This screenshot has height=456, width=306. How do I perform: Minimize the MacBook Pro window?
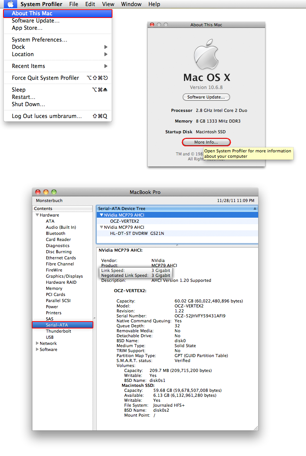[x=46, y=192]
